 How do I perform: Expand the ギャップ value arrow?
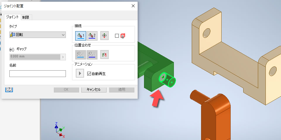[63, 57]
